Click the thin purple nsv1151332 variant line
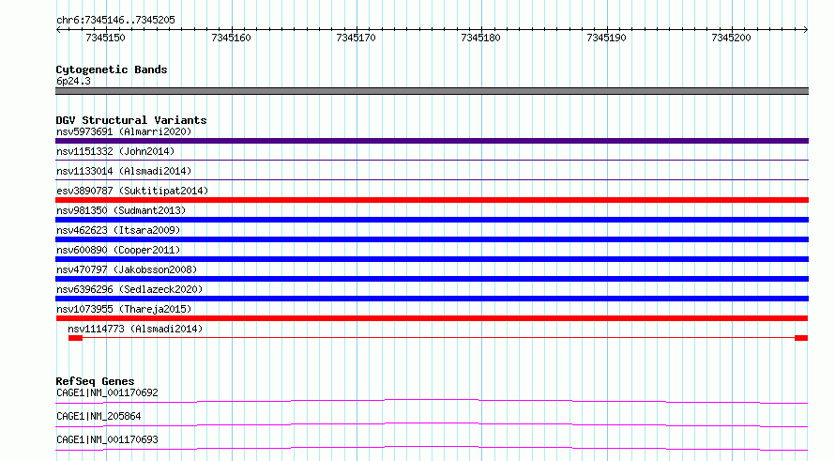The image size is (835, 461). (x=432, y=160)
